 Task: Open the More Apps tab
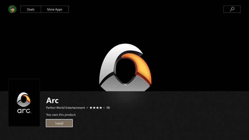tap(55, 9)
